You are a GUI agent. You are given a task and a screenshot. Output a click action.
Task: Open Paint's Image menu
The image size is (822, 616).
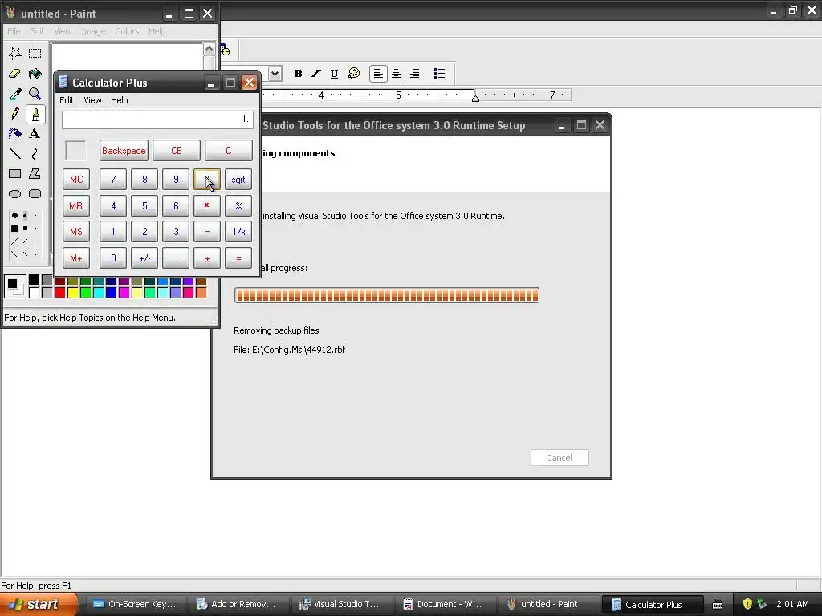point(93,31)
